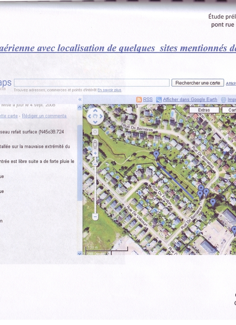This screenshot has width=236, height=325.
Task: Click the pan up arrow on map
Action: pyautogui.click(x=95, y=111)
